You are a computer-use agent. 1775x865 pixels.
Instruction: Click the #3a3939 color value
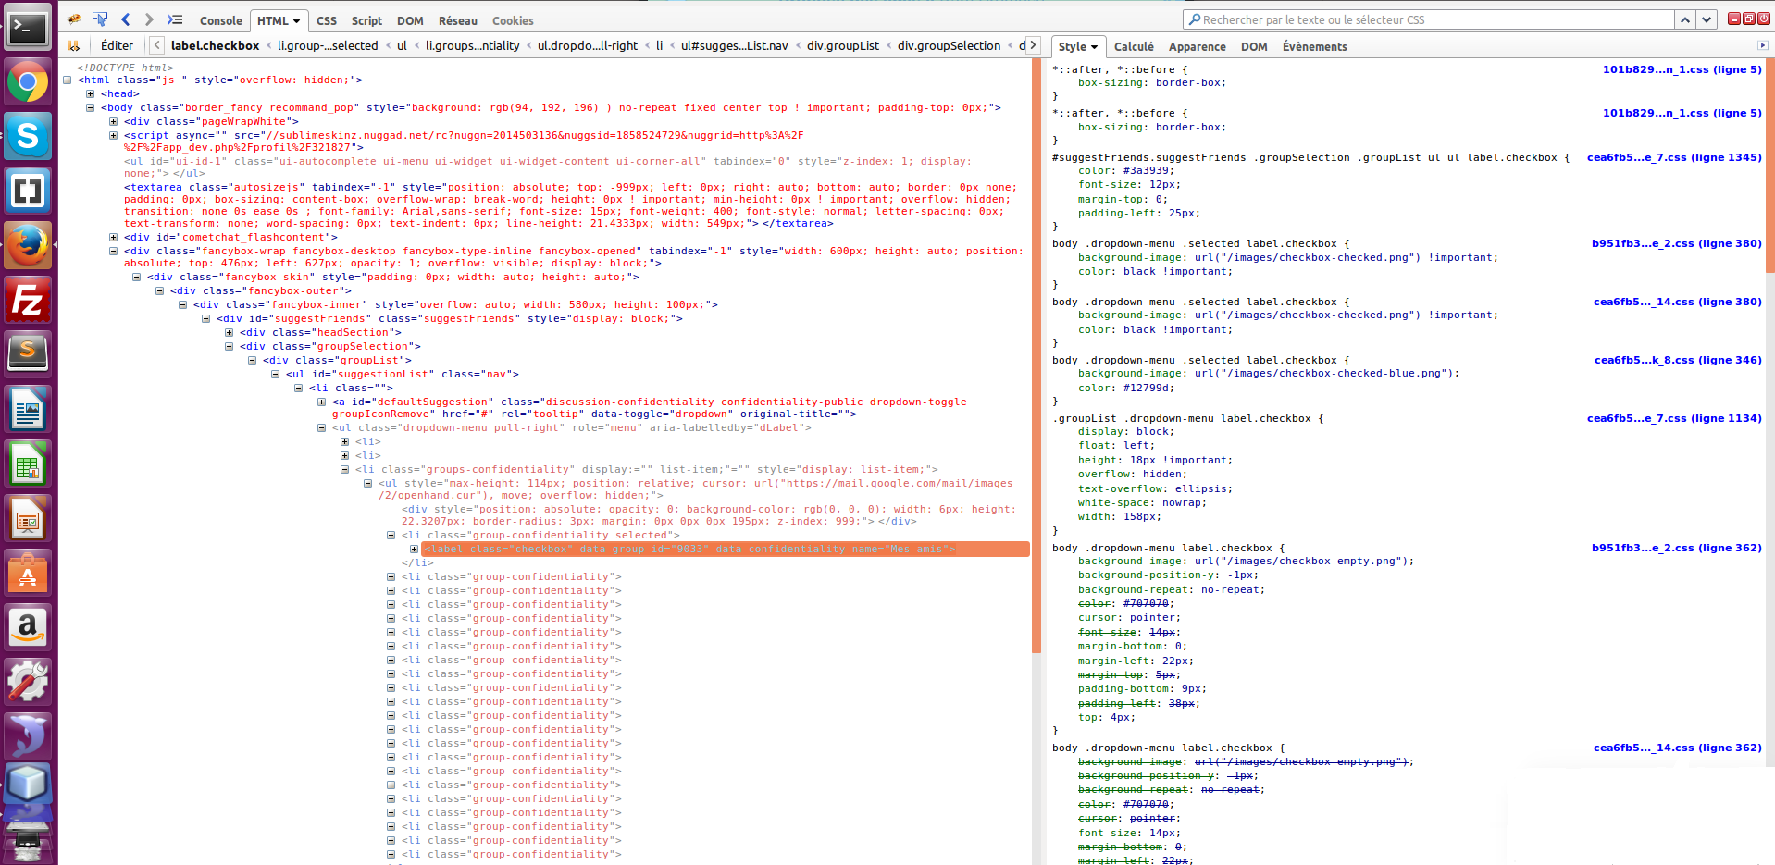(x=1147, y=171)
